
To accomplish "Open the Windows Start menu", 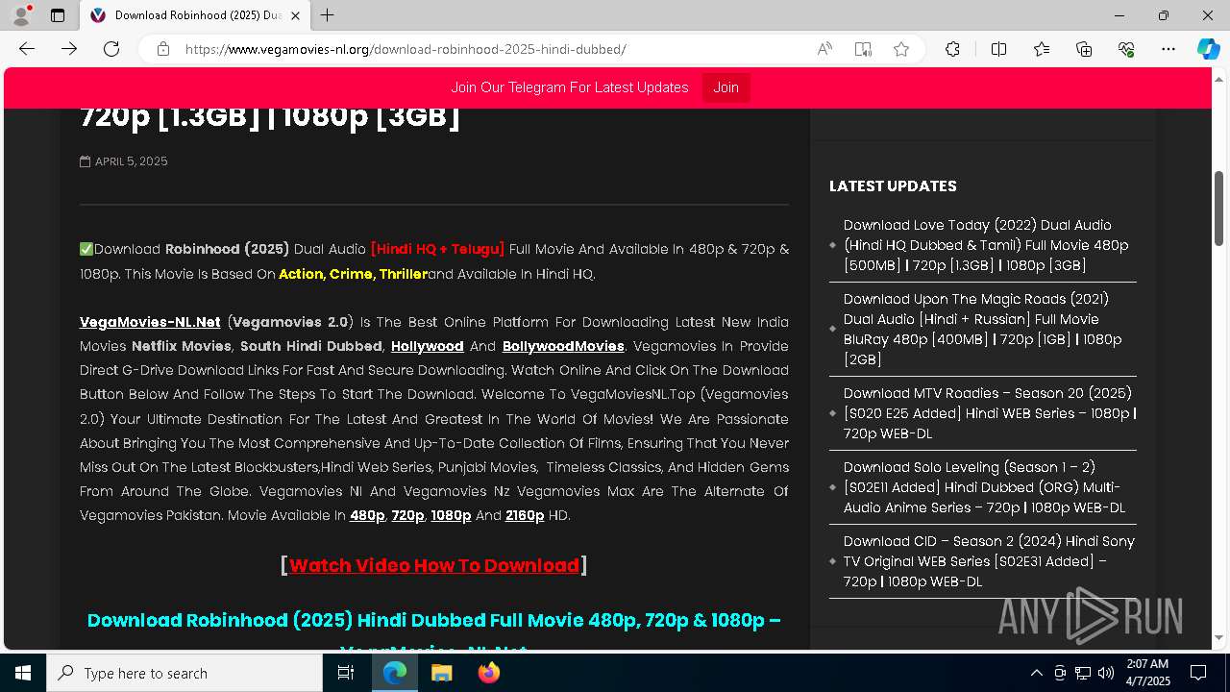I will (x=23, y=673).
